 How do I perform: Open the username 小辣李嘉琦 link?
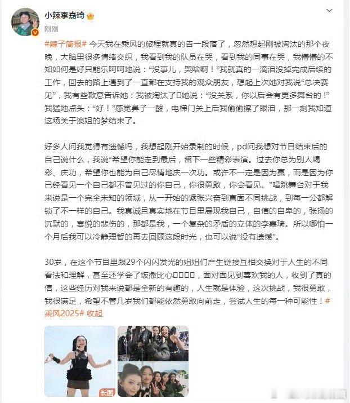[x=64, y=15]
